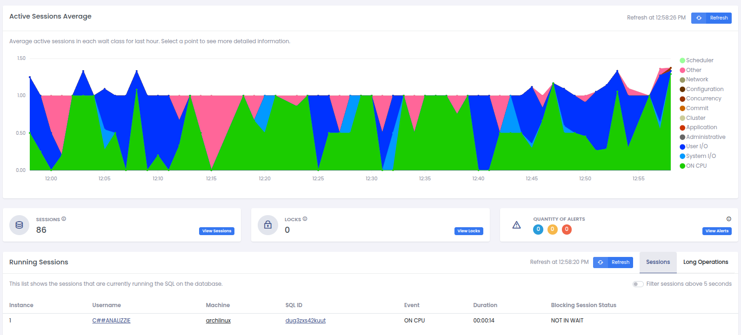Click the NOT IN WAIT status cell
741x335 pixels.
click(x=567, y=321)
